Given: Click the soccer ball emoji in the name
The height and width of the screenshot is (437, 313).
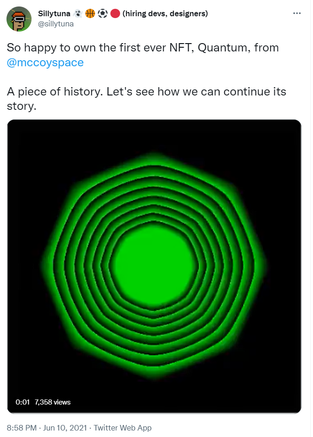Looking at the screenshot, I should pos(102,14).
